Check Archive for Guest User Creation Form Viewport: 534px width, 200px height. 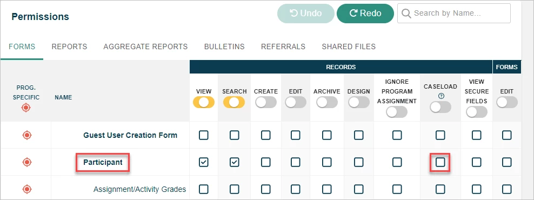(327, 135)
